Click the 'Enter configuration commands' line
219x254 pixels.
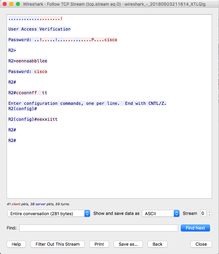point(87,103)
